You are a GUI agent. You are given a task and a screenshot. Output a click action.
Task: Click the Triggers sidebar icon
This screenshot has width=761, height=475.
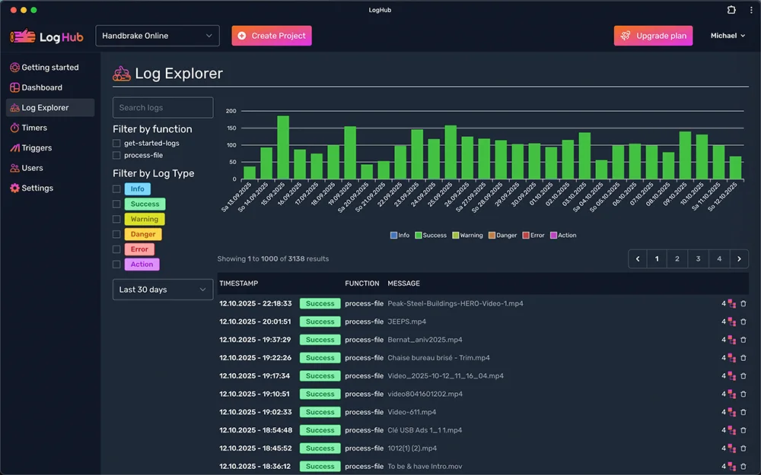tap(14, 148)
